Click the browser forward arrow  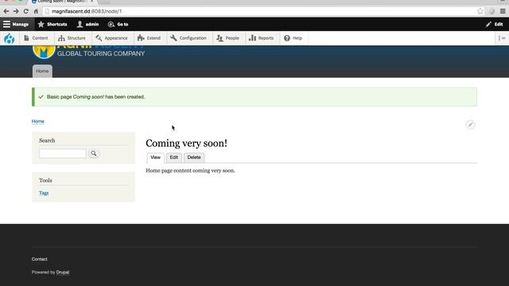click(x=16, y=11)
